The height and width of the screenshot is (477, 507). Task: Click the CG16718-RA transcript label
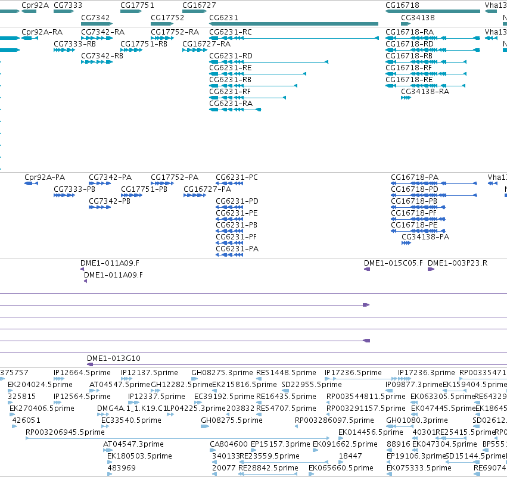pos(409,32)
